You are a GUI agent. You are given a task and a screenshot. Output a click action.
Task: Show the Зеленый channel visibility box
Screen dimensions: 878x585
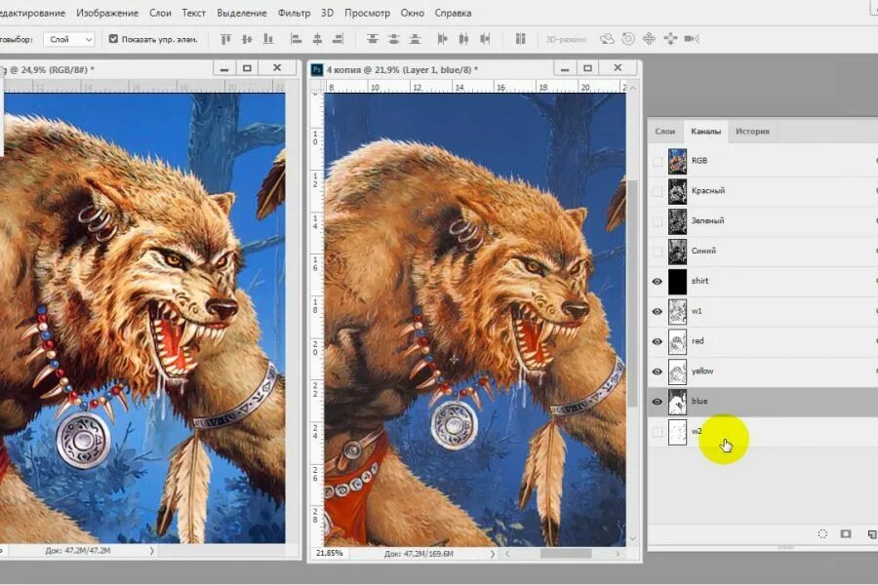point(658,221)
